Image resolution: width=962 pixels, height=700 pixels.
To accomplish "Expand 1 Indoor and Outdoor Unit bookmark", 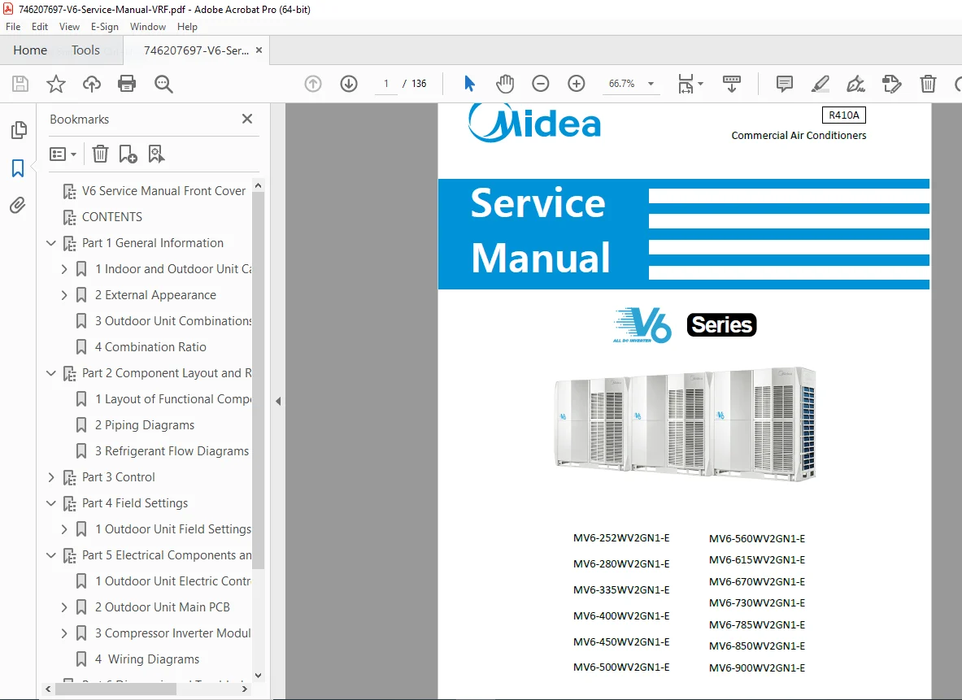I will 63,269.
